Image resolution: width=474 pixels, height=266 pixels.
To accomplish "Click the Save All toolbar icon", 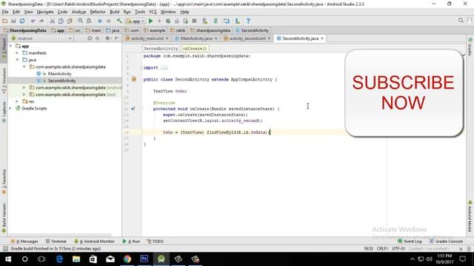I will click(x=13, y=21).
